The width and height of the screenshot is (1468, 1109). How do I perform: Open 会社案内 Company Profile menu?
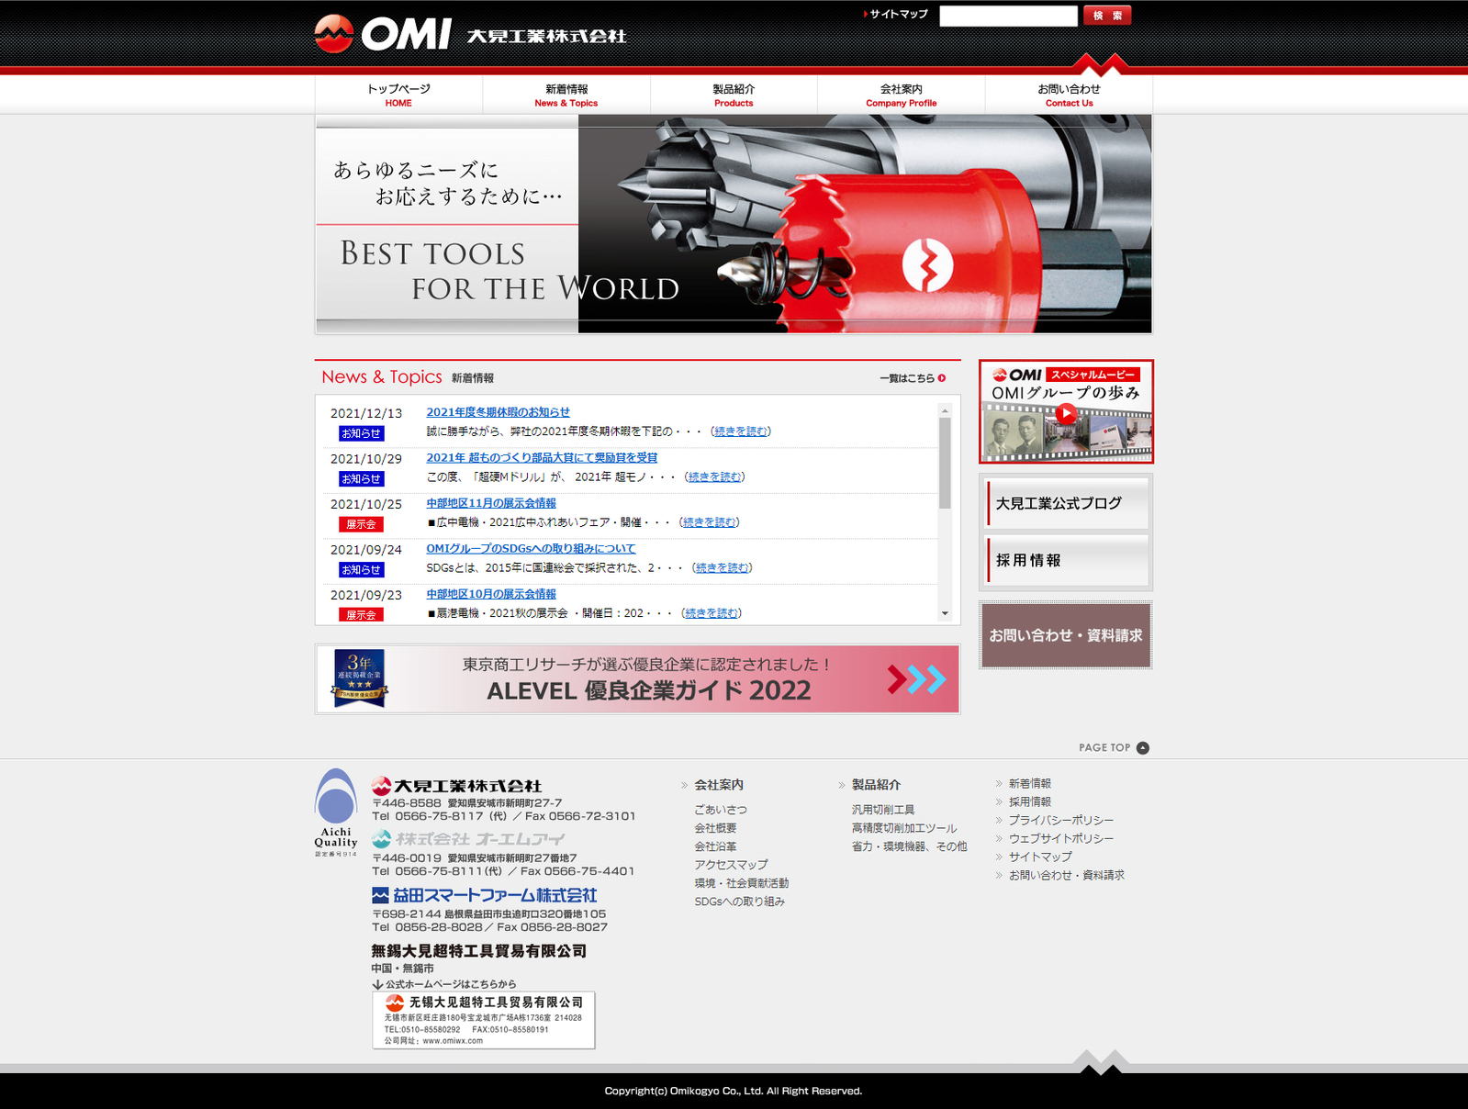point(902,95)
